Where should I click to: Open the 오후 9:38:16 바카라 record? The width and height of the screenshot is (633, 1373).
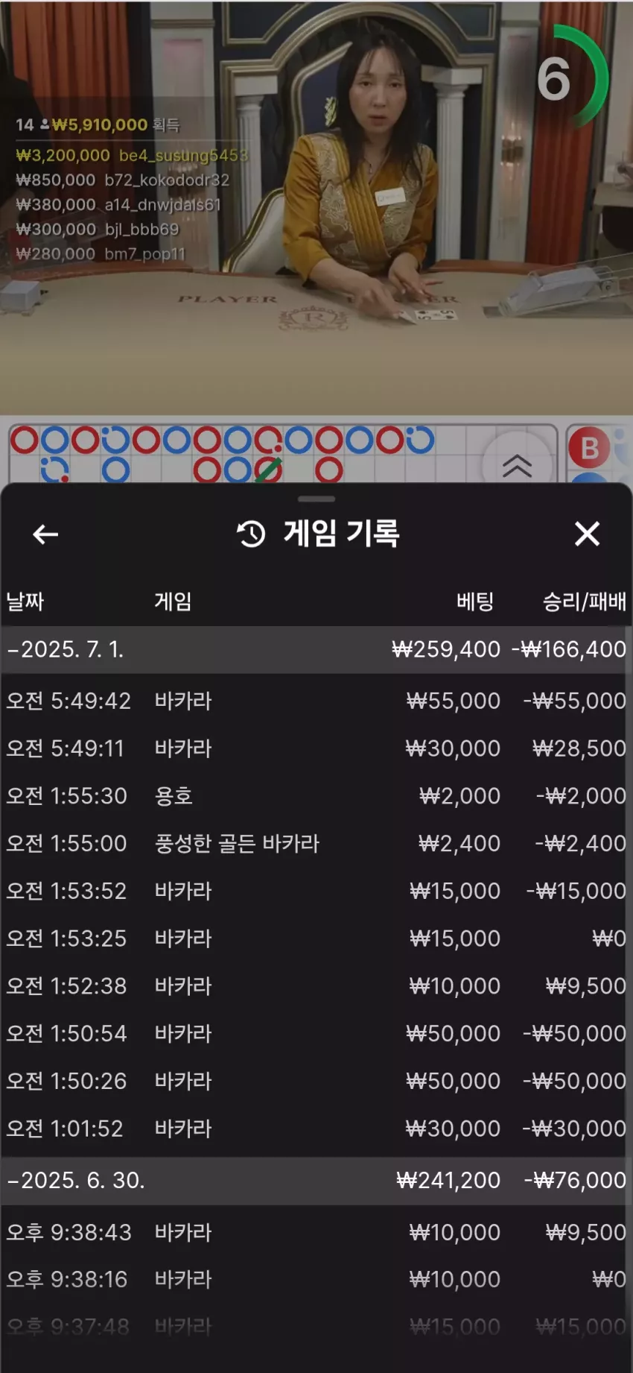[316, 1280]
